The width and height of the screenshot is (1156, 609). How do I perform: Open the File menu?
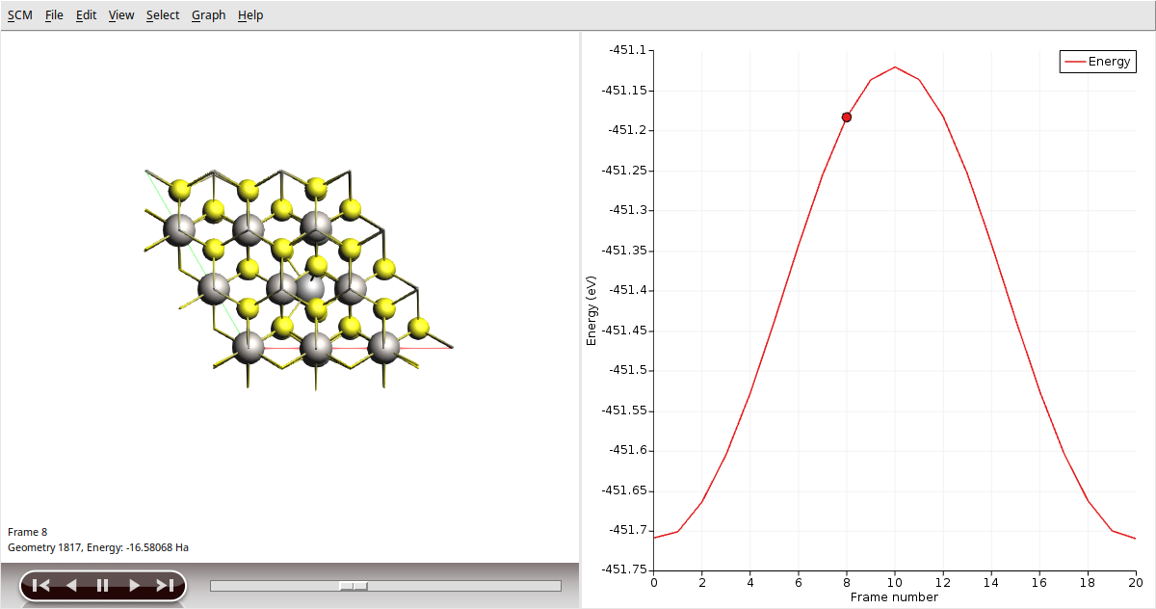pyautogui.click(x=54, y=15)
